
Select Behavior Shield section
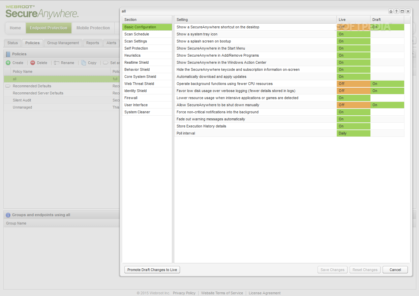(x=147, y=69)
